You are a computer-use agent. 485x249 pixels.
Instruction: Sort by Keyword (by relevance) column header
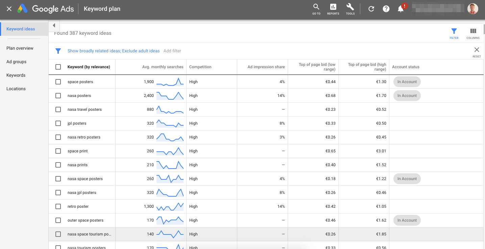click(89, 67)
